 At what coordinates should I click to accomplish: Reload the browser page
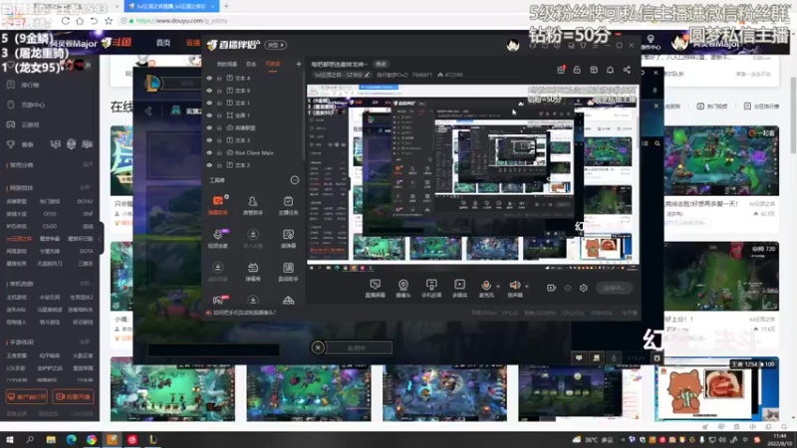tap(66, 21)
